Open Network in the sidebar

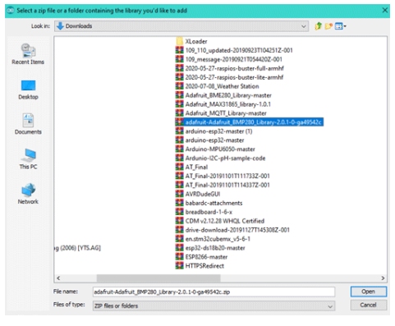point(28,194)
